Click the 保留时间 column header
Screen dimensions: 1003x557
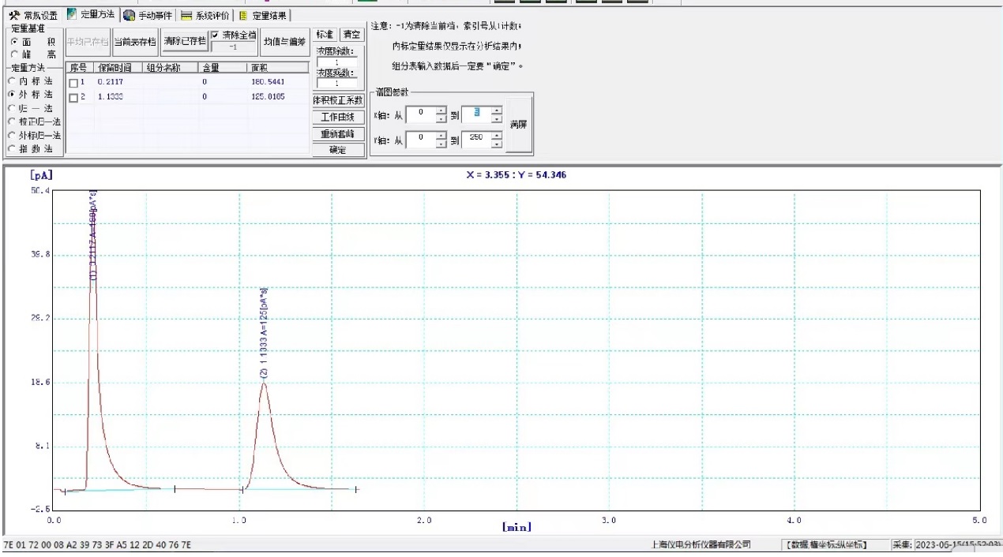pyautogui.click(x=117, y=68)
